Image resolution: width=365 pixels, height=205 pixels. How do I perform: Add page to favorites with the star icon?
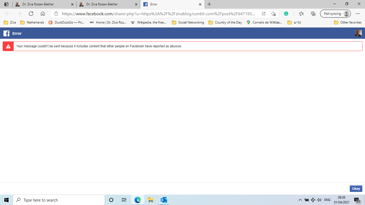coord(273,13)
